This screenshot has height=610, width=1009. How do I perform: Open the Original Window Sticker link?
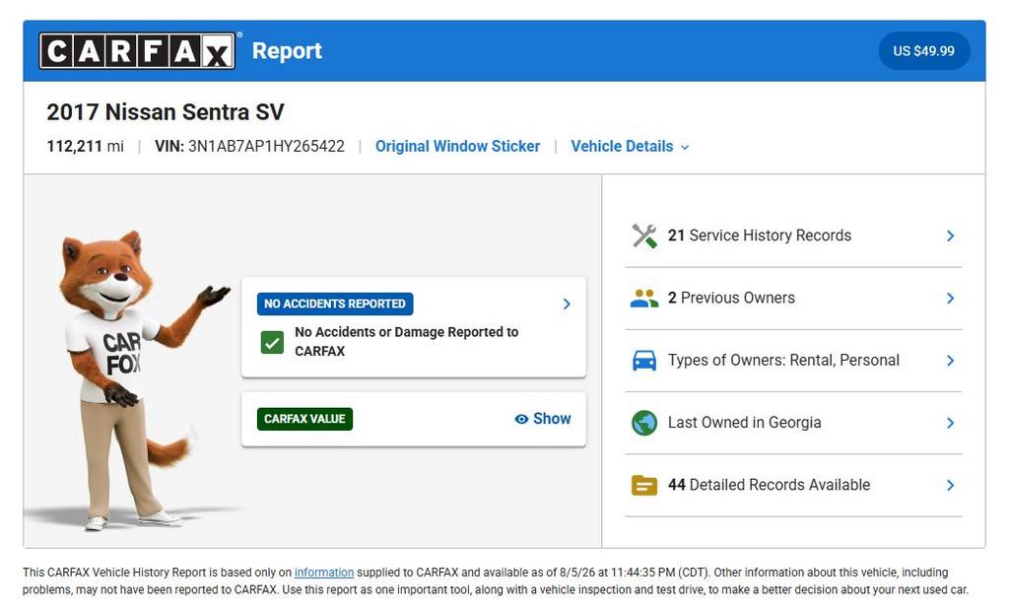[457, 147]
